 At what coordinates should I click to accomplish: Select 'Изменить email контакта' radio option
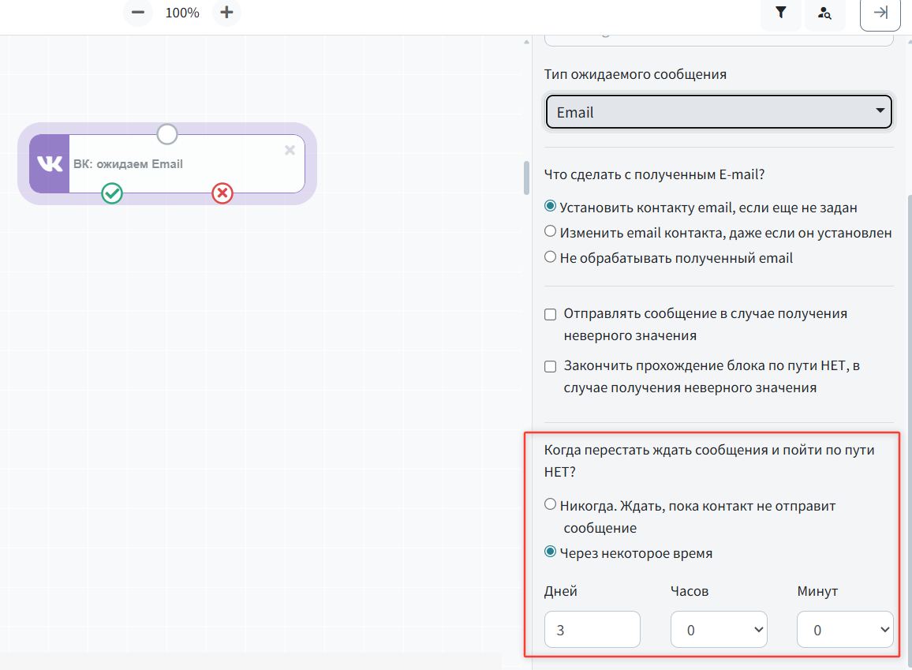click(551, 232)
